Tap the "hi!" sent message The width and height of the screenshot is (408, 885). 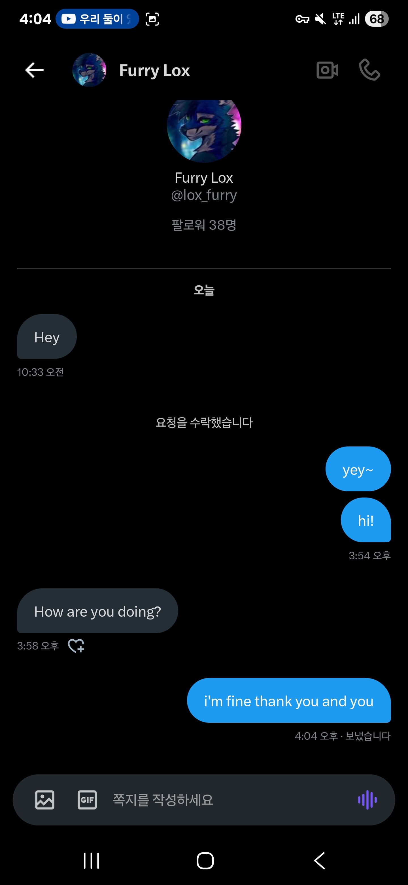point(366,520)
